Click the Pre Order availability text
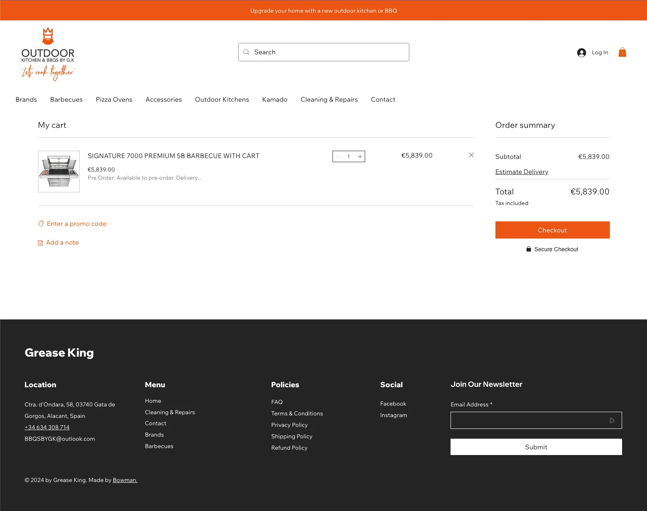The height and width of the screenshot is (511, 647). pyautogui.click(x=144, y=178)
